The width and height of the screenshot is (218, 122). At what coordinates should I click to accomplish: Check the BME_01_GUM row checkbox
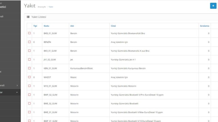coord(29,112)
